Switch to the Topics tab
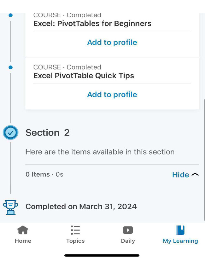Viewport: 205px width, 273px height. (75, 234)
